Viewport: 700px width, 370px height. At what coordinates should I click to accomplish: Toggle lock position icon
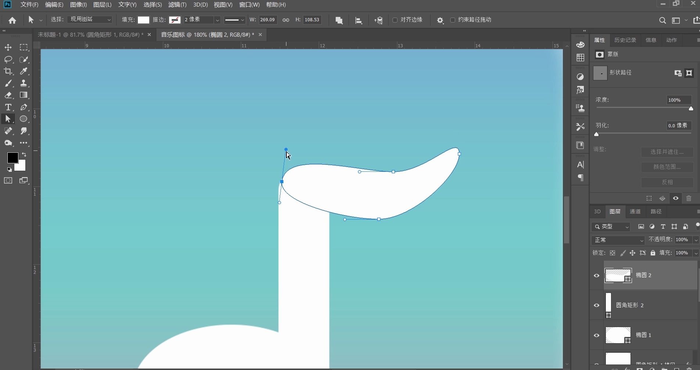(x=632, y=253)
